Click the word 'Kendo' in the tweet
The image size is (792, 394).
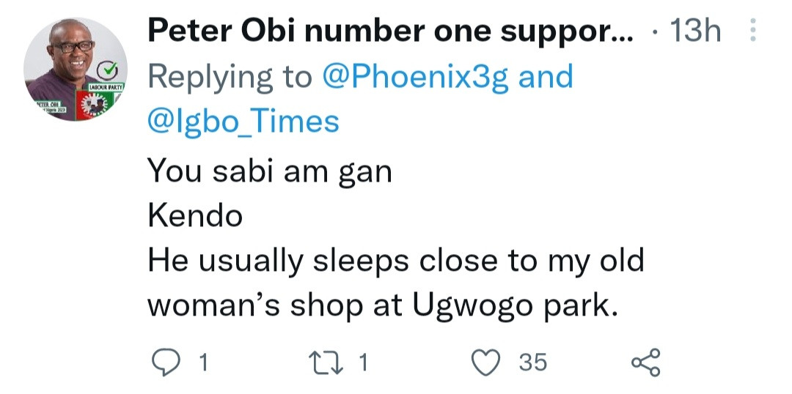coord(194,216)
